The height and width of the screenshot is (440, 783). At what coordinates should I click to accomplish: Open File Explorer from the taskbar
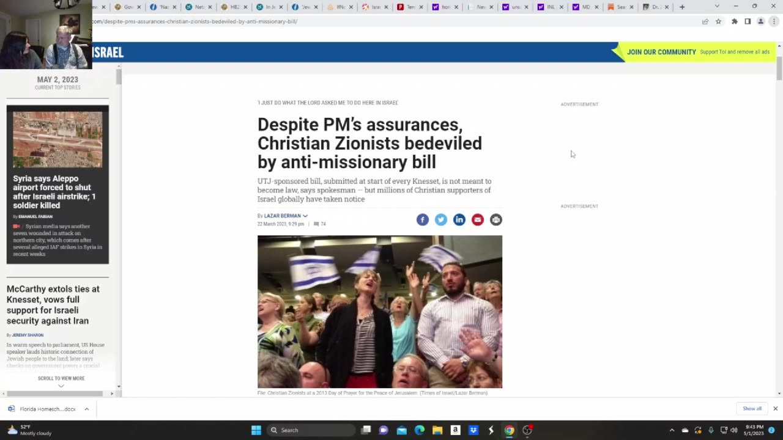coord(437,430)
